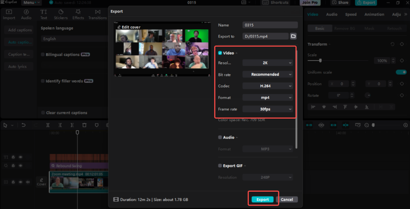Open the folder icon next to the export path
The width and height of the screenshot is (410, 209).
pos(293,36)
